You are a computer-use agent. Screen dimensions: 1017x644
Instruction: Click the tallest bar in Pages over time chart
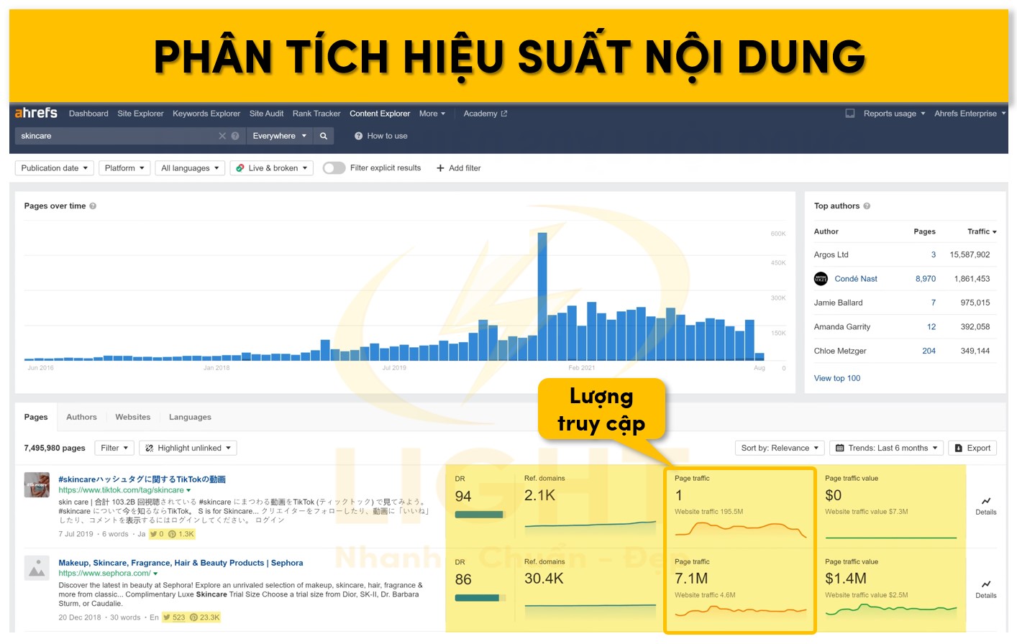tap(542, 296)
